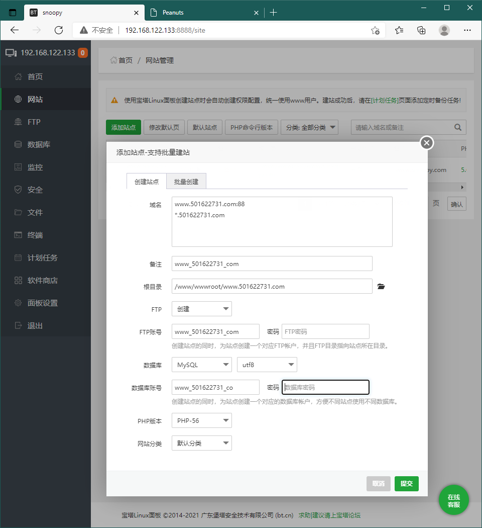482x528 pixels.
Task: Open the tab actions menu icon
Action: [13, 13]
